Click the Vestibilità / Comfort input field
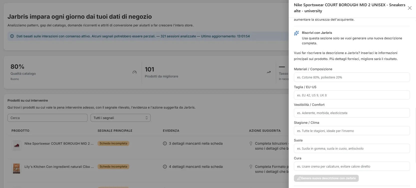This screenshot has height=188, width=416. pos(352,113)
